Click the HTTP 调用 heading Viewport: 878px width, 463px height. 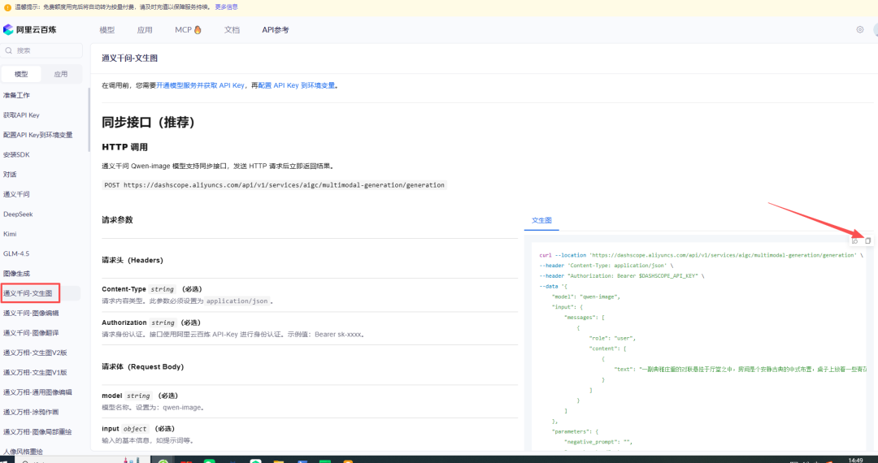(125, 147)
